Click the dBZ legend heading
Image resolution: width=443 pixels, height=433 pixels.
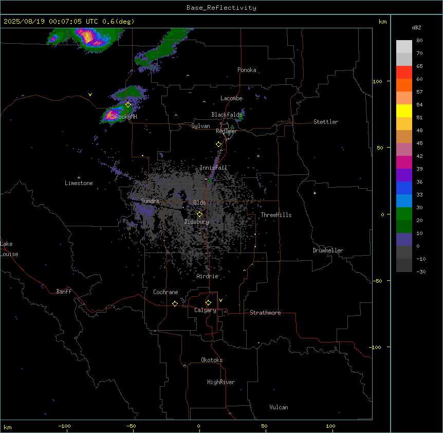coord(416,27)
